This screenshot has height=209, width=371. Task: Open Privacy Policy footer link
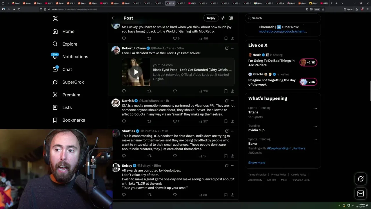279,175
